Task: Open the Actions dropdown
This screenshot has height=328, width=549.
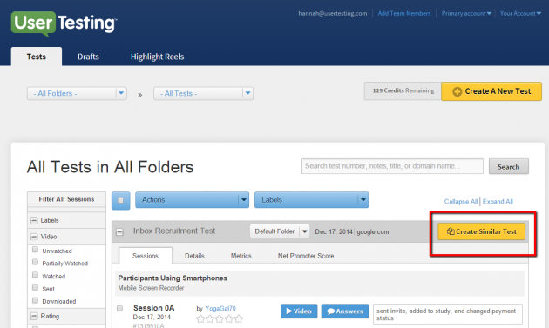Action: click(x=193, y=200)
